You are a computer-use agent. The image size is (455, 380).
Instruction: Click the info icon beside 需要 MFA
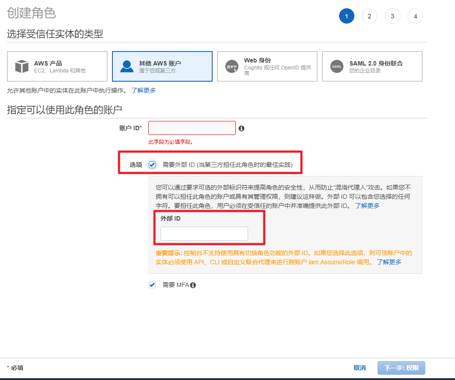point(193,285)
